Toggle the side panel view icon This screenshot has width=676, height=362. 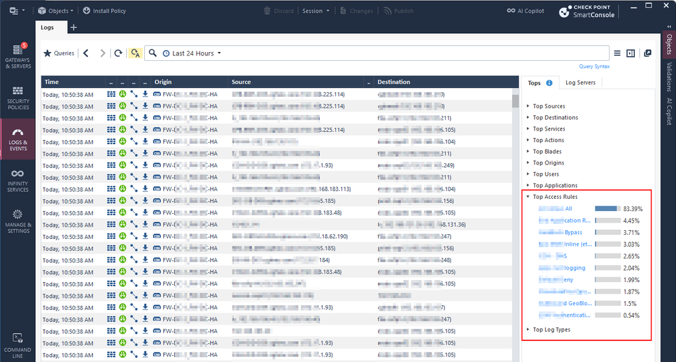coord(631,53)
